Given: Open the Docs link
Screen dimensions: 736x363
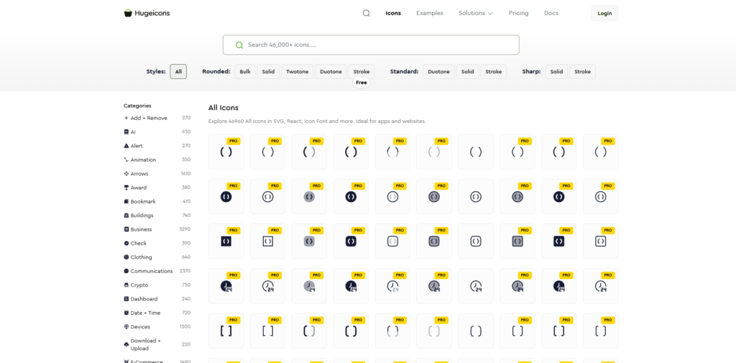Looking at the screenshot, I should click(x=551, y=13).
